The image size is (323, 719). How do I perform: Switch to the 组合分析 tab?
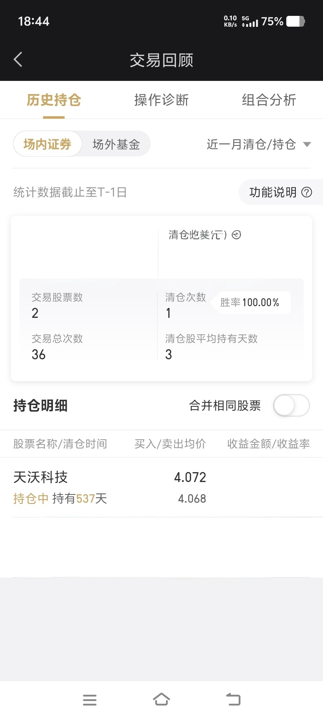269,100
